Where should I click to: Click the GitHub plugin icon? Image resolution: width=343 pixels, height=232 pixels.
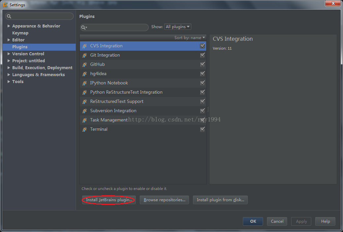tap(85, 65)
